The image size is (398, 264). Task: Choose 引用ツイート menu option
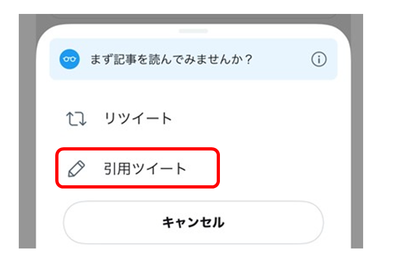point(145,169)
